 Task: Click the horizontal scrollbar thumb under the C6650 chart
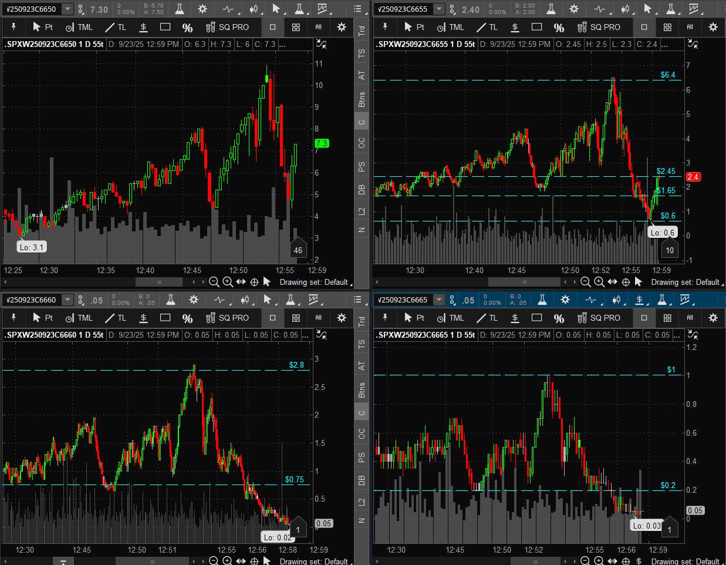[159, 282]
